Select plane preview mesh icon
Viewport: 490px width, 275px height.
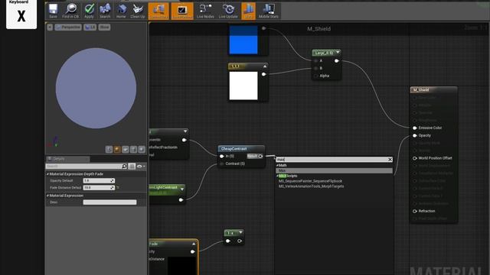(x=125, y=150)
